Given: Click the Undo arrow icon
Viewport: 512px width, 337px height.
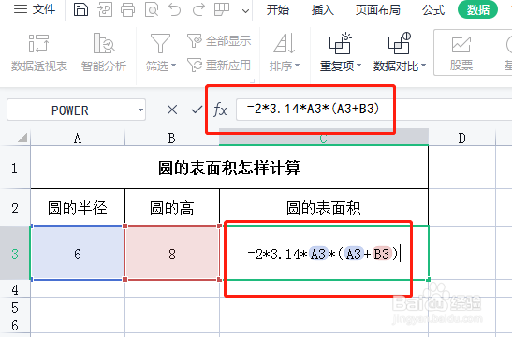Looking at the screenshot, I should point(175,9).
